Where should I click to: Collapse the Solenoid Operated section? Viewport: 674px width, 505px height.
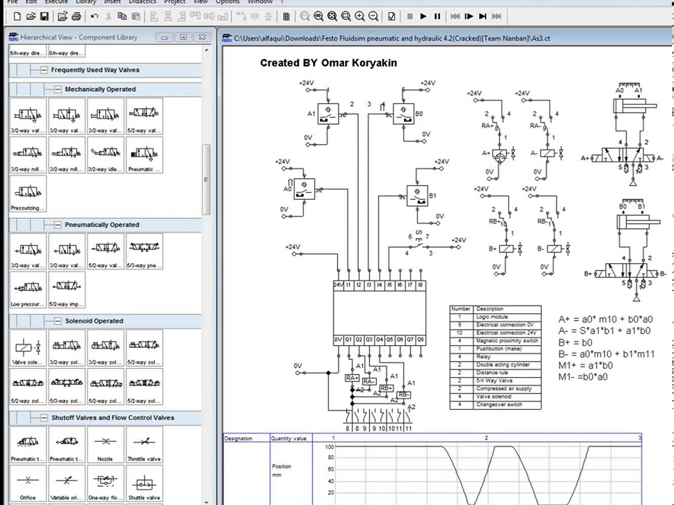pyautogui.click(x=57, y=321)
